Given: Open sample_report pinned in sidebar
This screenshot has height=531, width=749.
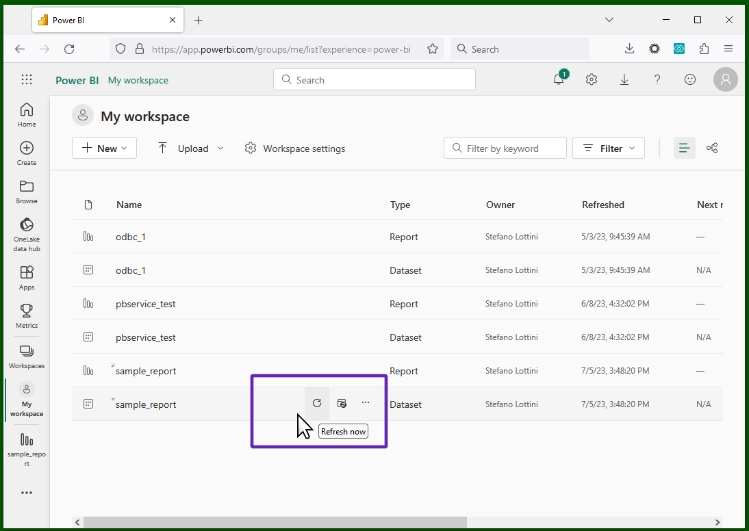Looking at the screenshot, I should pyautogui.click(x=27, y=449).
